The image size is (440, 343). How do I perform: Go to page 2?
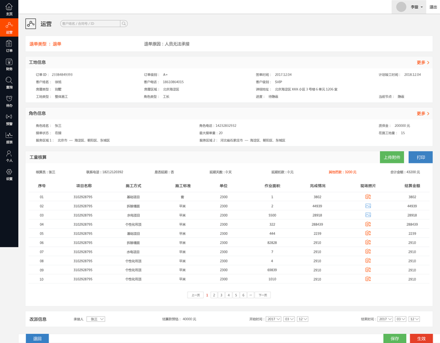(x=214, y=295)
